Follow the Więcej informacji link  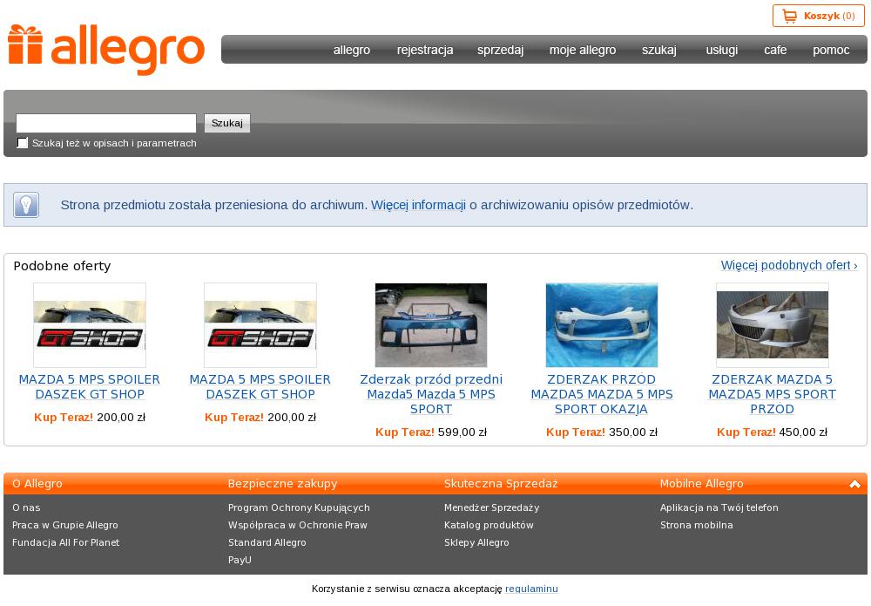coord(418,205)
